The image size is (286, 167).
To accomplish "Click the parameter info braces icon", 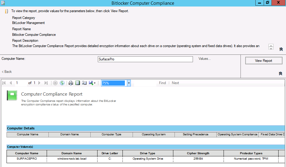I will click(7, 11).
